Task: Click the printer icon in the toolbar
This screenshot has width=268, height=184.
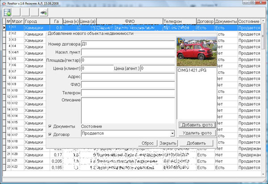Action: pos(43,12)
